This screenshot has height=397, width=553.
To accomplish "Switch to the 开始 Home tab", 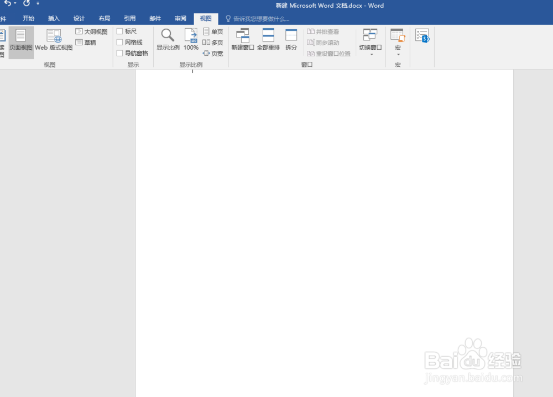I will (x=29, y=18).
